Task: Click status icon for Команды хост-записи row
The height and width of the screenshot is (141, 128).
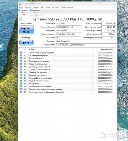Action: [21, 75]
